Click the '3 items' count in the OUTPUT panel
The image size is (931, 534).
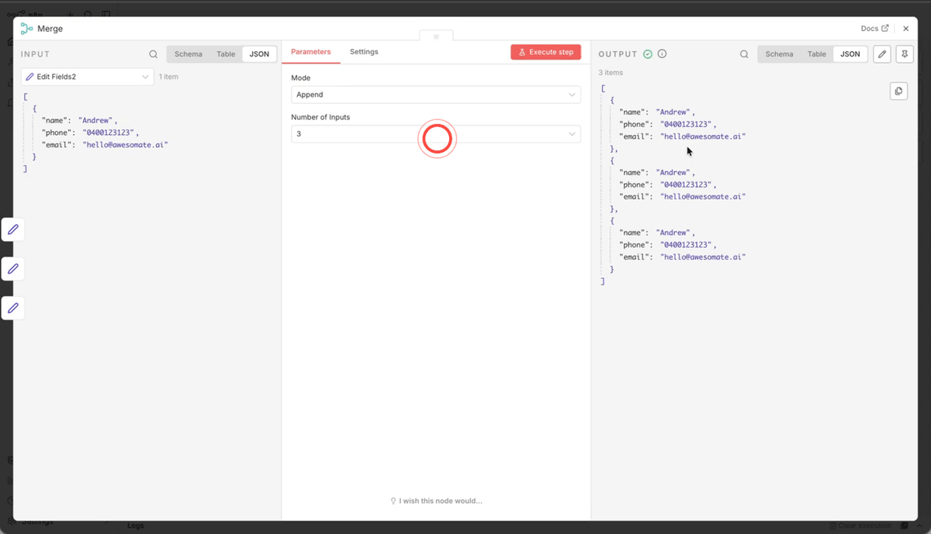[x=611, y=73]
